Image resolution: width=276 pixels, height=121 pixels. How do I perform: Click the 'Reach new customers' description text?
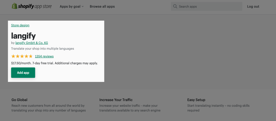49,108
